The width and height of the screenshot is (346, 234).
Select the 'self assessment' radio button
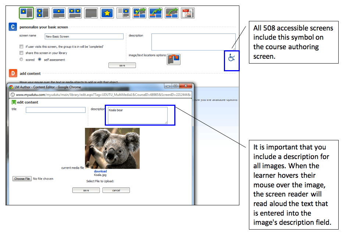click(x=40, y=60)
